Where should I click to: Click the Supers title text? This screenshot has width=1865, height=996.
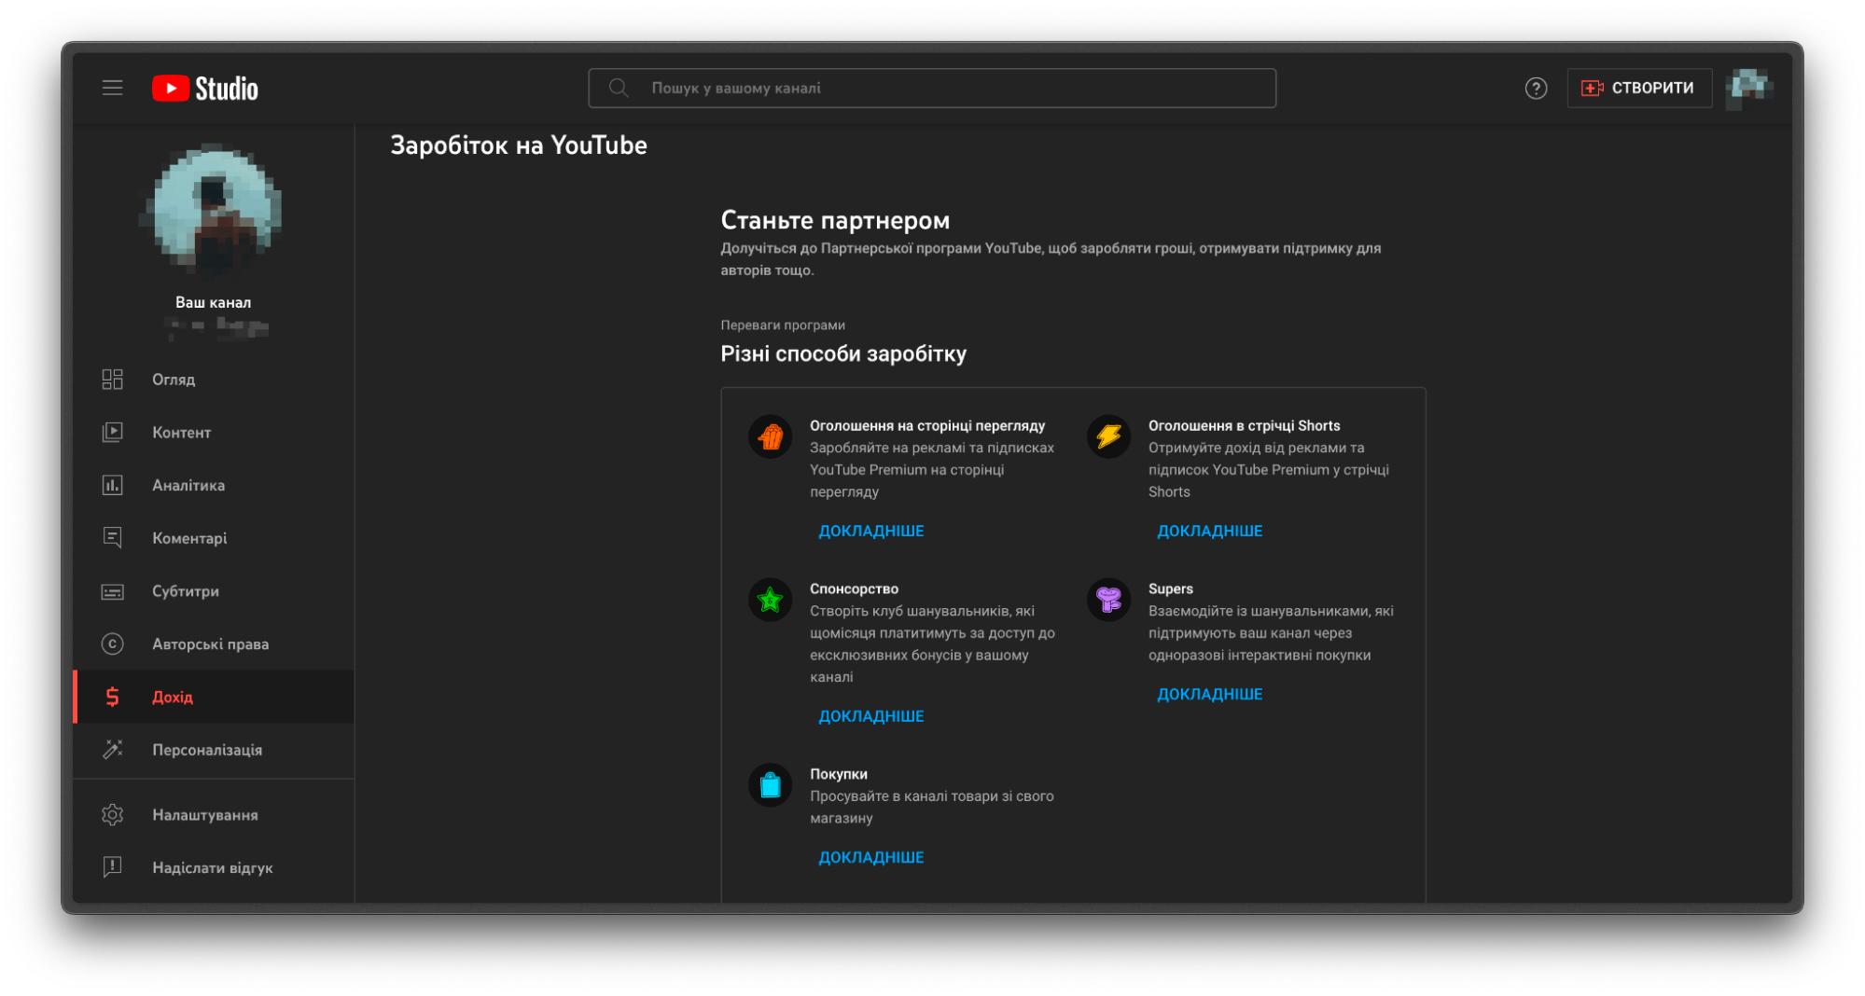[x=1171, y=588]
